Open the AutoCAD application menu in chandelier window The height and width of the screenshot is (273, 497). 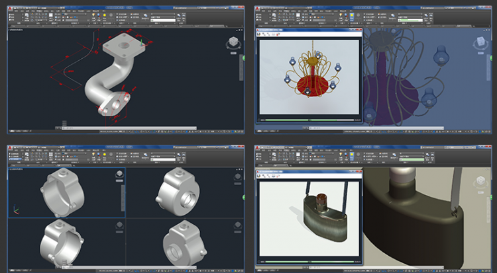(257, 9)
